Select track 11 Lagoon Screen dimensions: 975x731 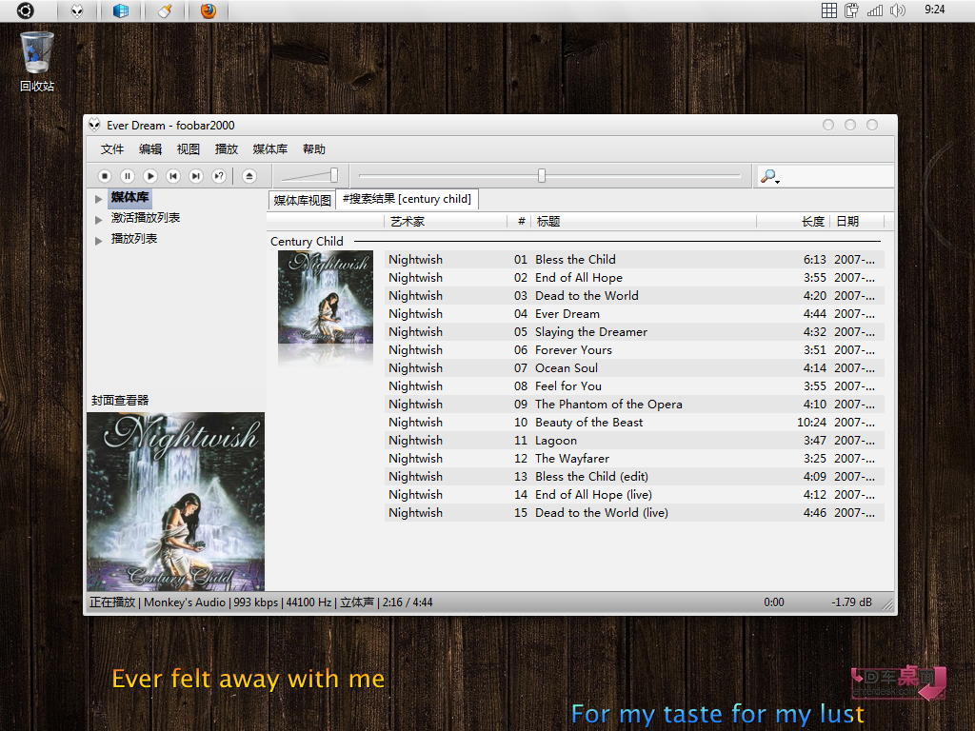[x=634, y=440]
